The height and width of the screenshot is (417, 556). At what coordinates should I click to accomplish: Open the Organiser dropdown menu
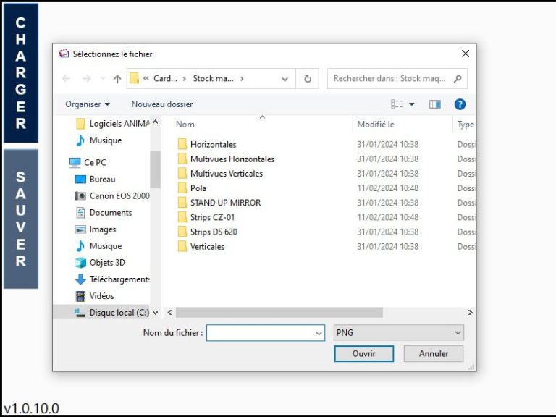88,104
